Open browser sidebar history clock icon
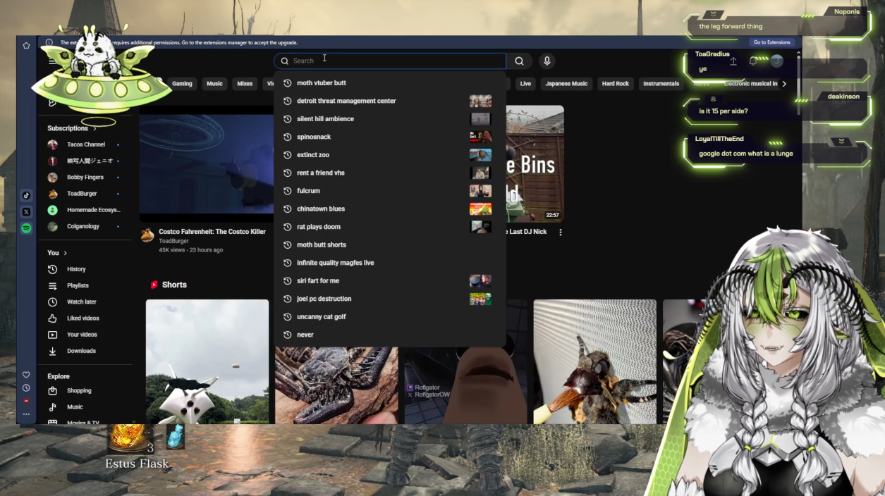The width and height of the screenshot is (885, 496). click(26, 387)
